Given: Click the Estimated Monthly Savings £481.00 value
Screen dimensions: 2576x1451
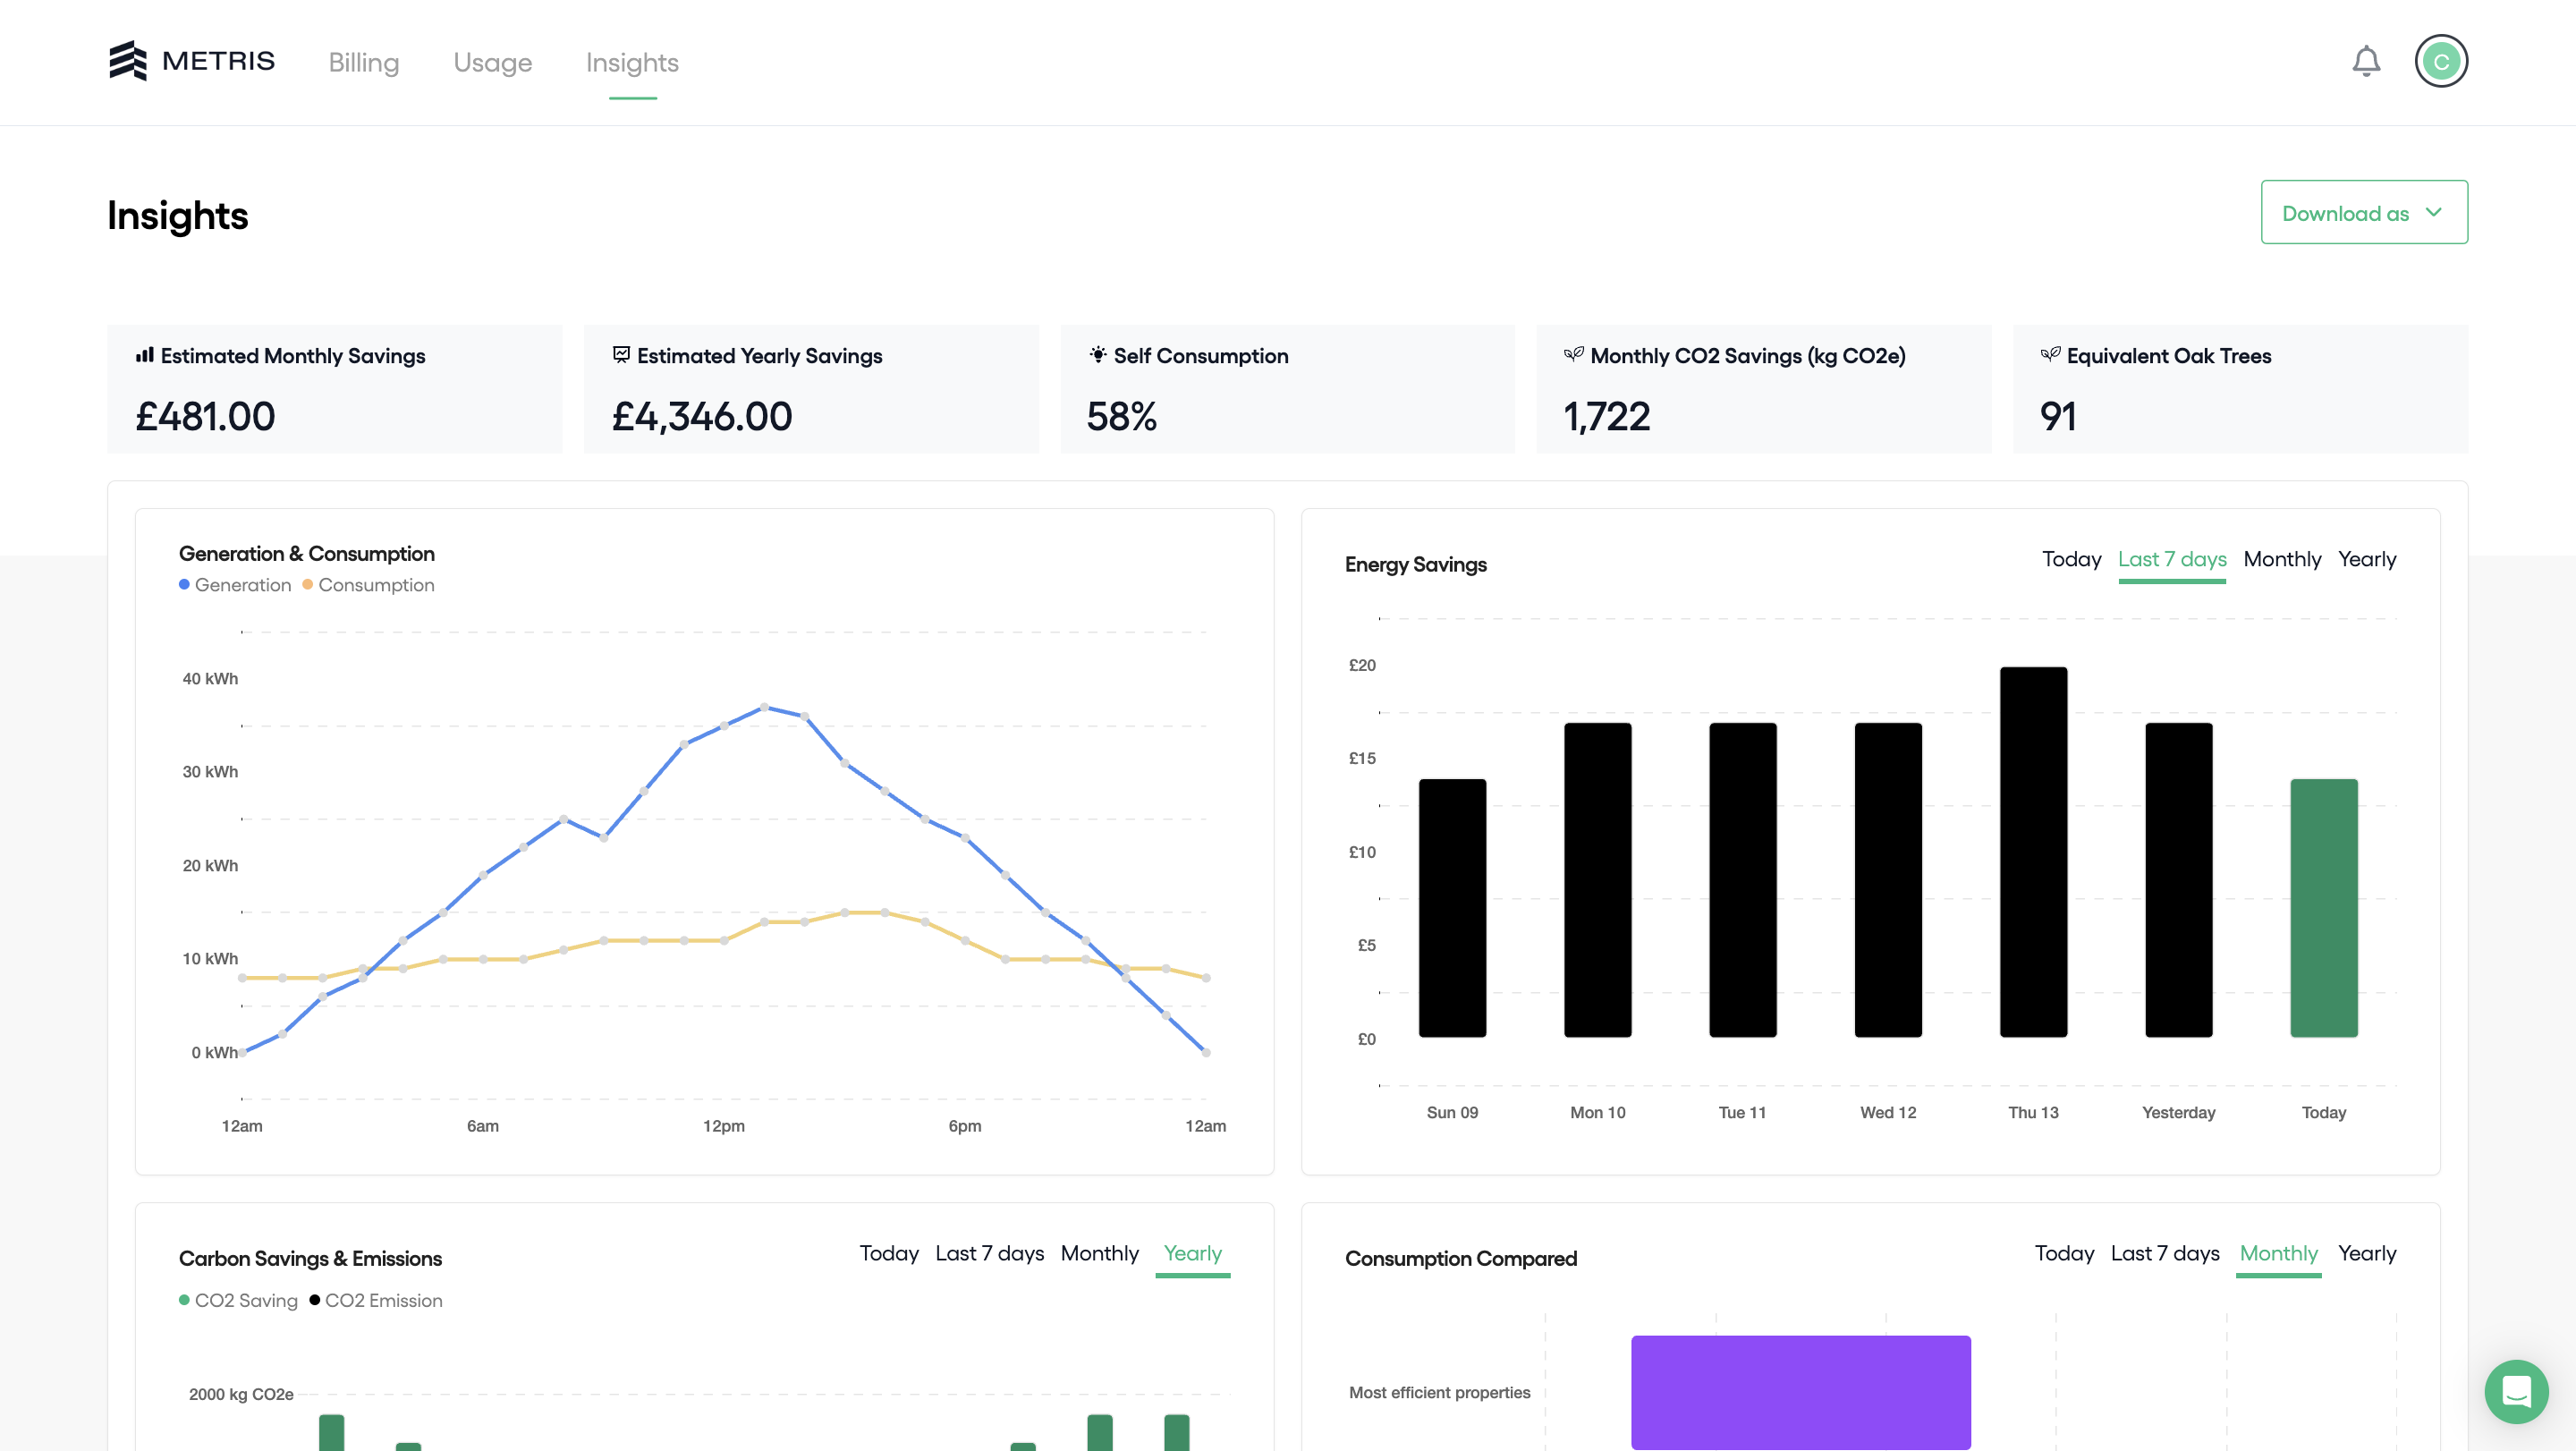Looking at the screenshot, I should tap(205, 416).
